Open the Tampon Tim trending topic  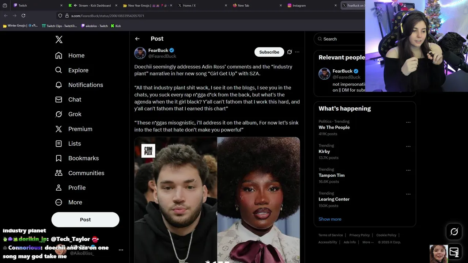(331, 175)
